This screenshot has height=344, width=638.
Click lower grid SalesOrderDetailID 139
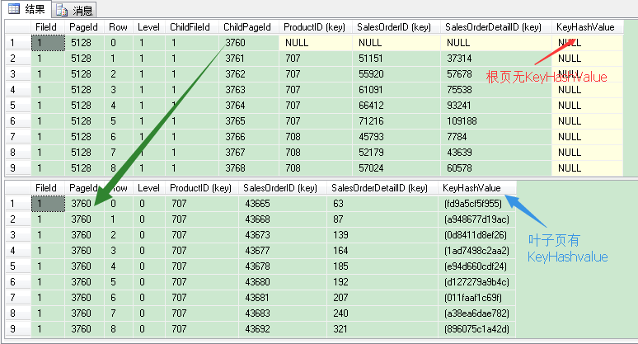(382, 235)
